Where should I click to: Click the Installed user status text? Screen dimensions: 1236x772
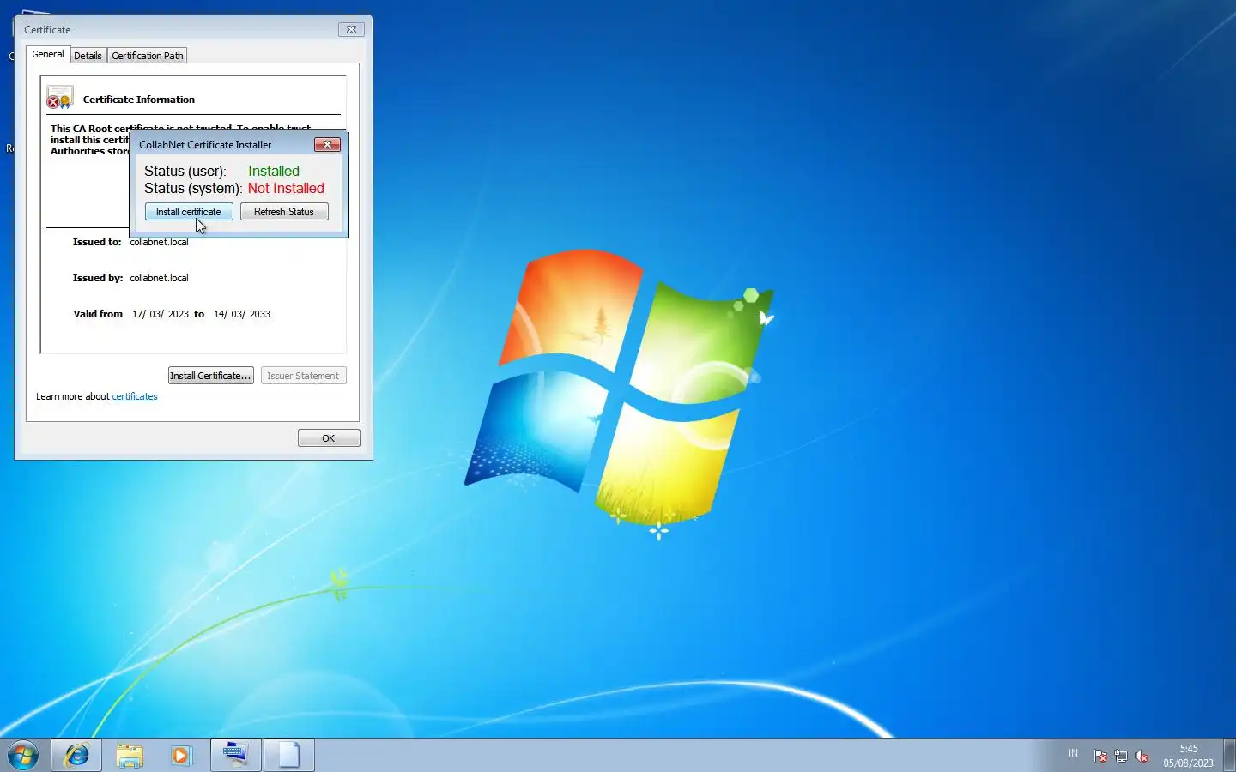(x=274, y=171)
